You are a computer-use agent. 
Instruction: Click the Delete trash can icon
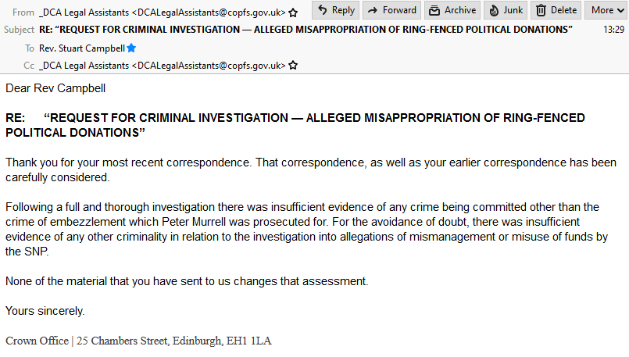(x=541, y=10)
